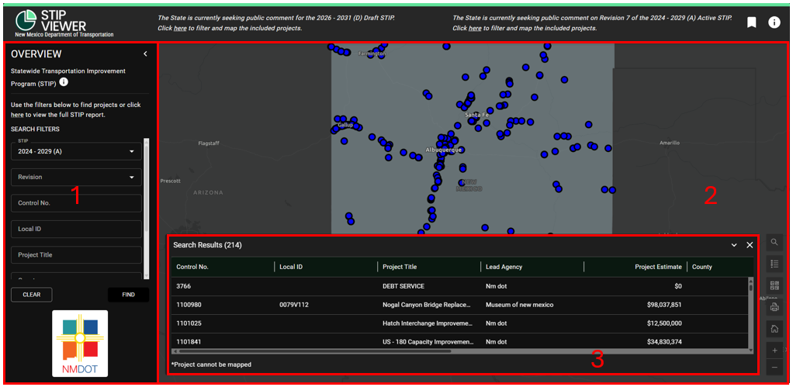Click the print map tool
This screenshot has height=387, width=793.
click(x=774, y=306)
